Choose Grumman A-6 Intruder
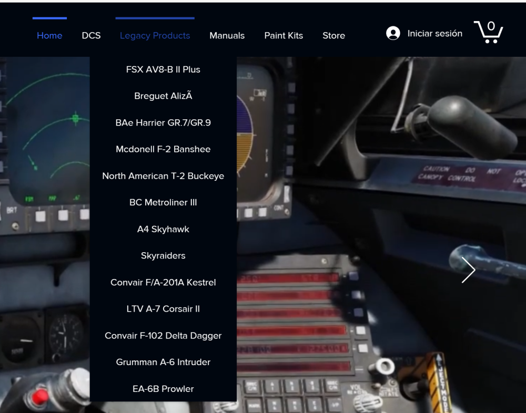 coord(163,362)
